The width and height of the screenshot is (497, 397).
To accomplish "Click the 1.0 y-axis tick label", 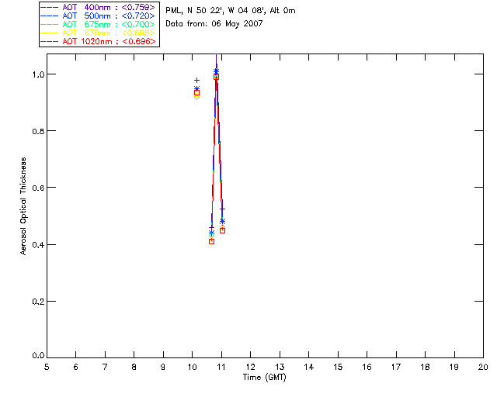I will [x=38, y=74].
